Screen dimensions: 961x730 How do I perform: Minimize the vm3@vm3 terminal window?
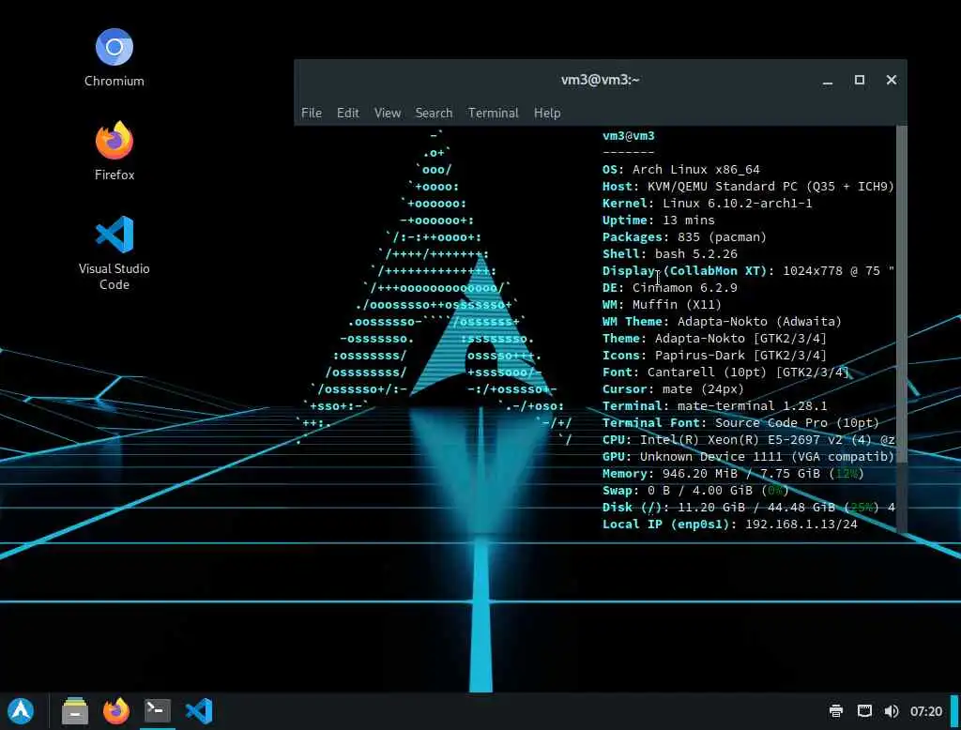(828, 81)
